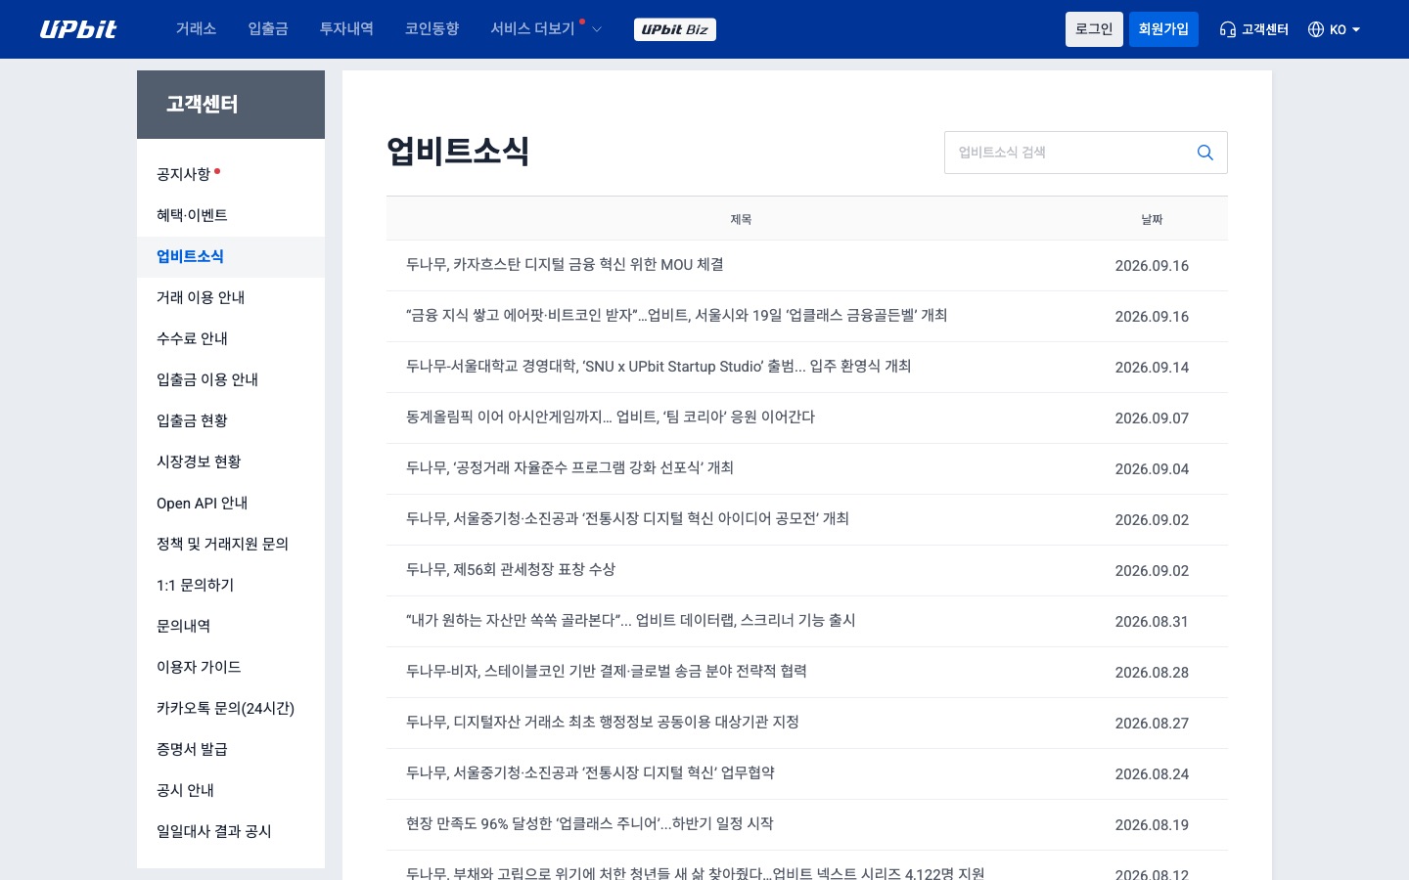Open the 업클래스 금융골든벨 개최 article
Image resolution: width=1409 pixels, height=880 pixels.
[x=676, y=316]
